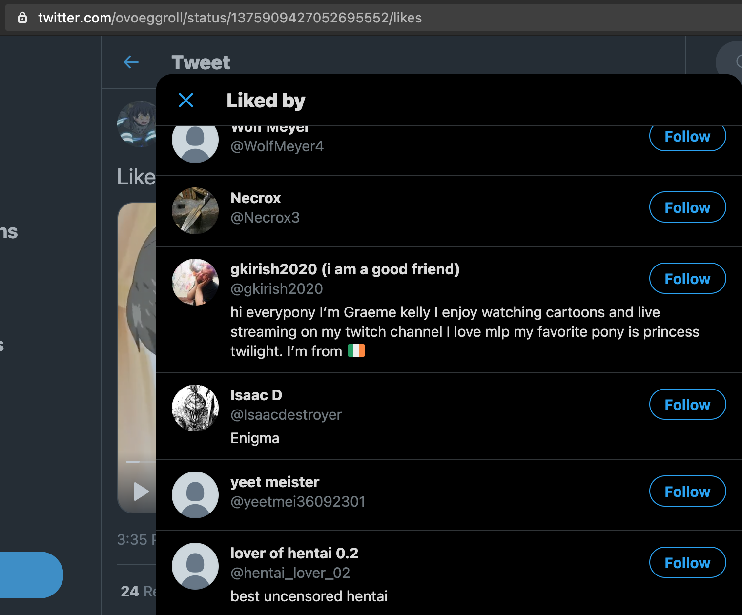Click the lock icon in address bar
The width and height of the screenshot is (742, 615).
(x=22, y=18)
